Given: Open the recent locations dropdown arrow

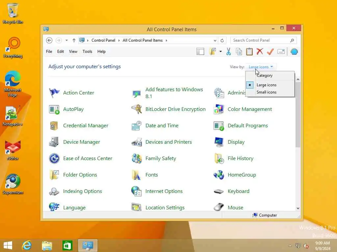Looking at the screenshot, I should (66, 40).
